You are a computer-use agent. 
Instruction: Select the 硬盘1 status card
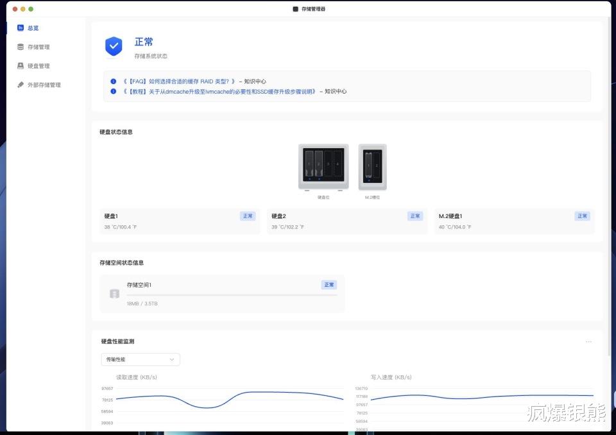(180, 221)
